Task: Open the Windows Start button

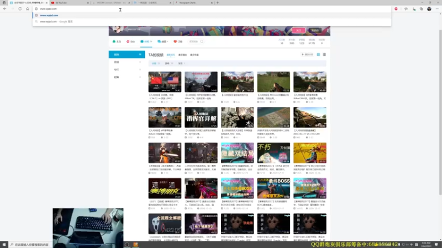Action: [x=4, y=245]
